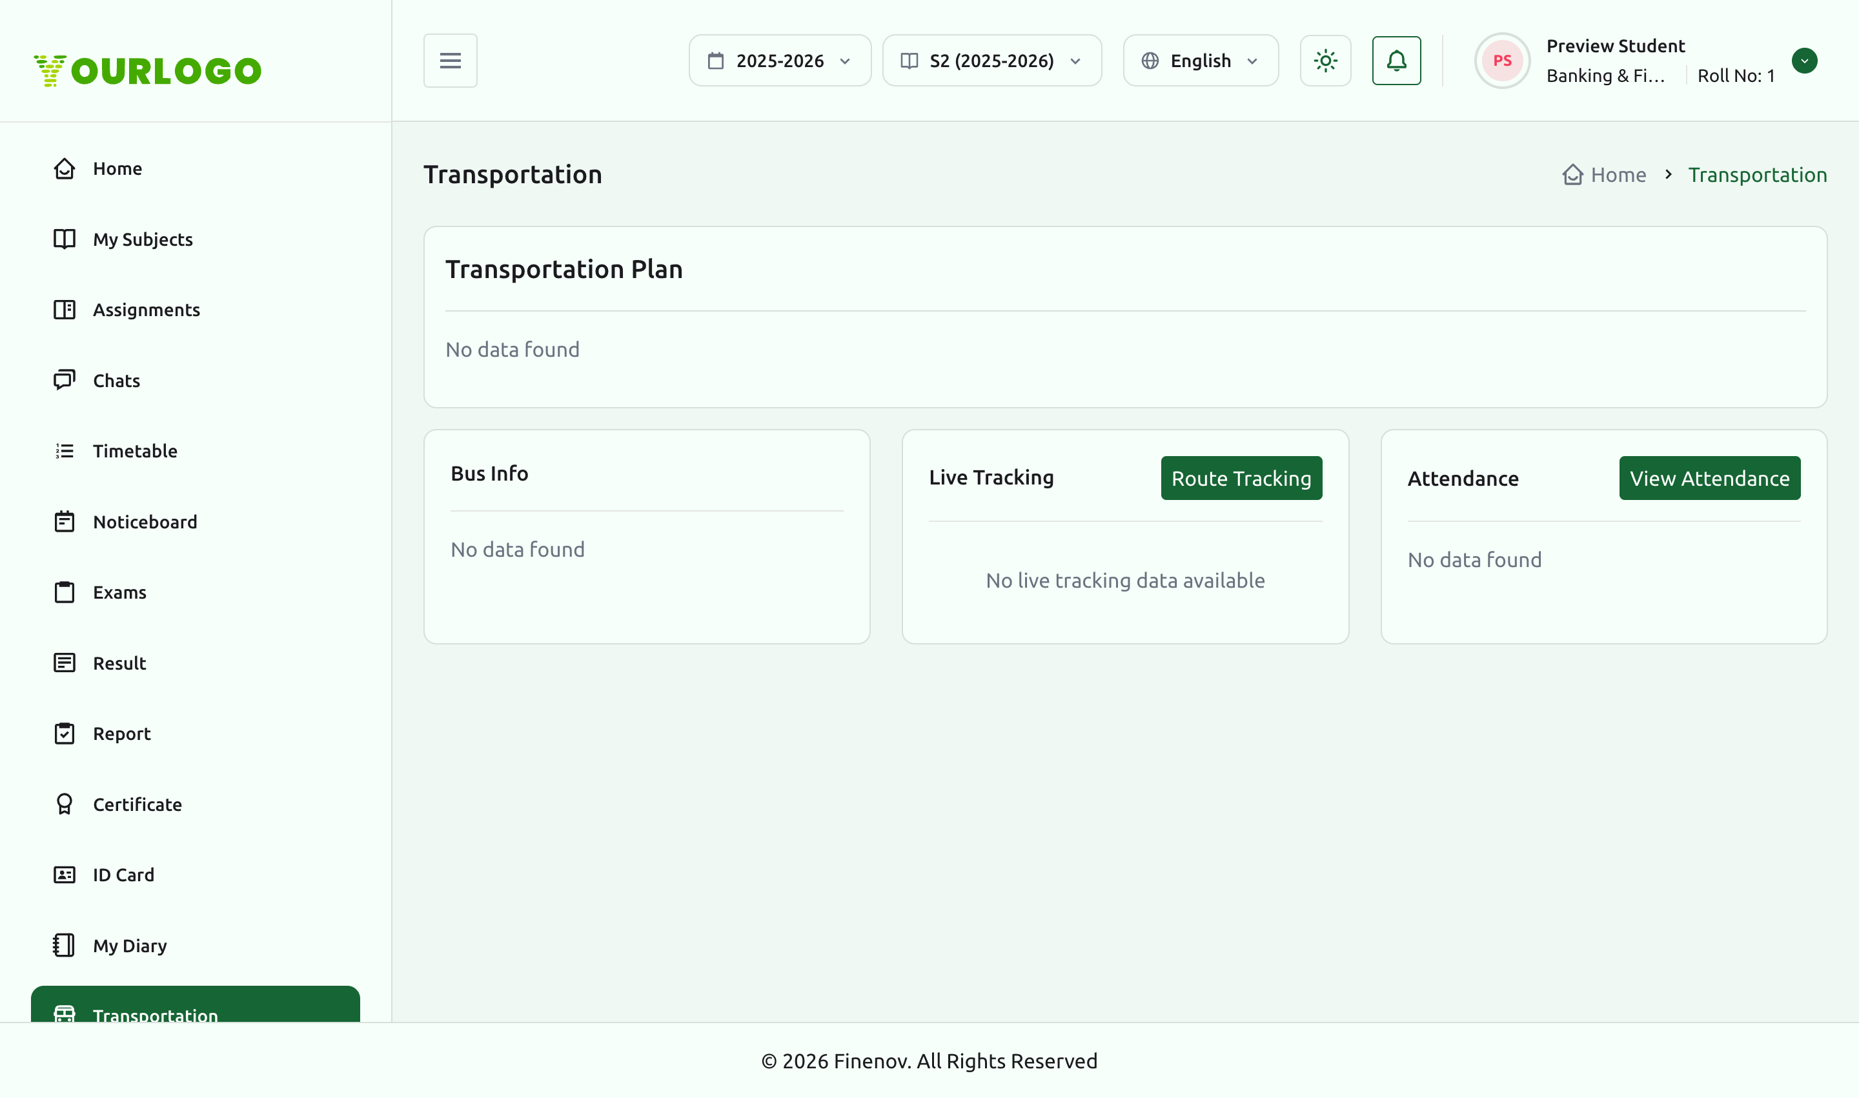Click the Certificate ribbon icon

pyautogui.click(x=65, y=804)
